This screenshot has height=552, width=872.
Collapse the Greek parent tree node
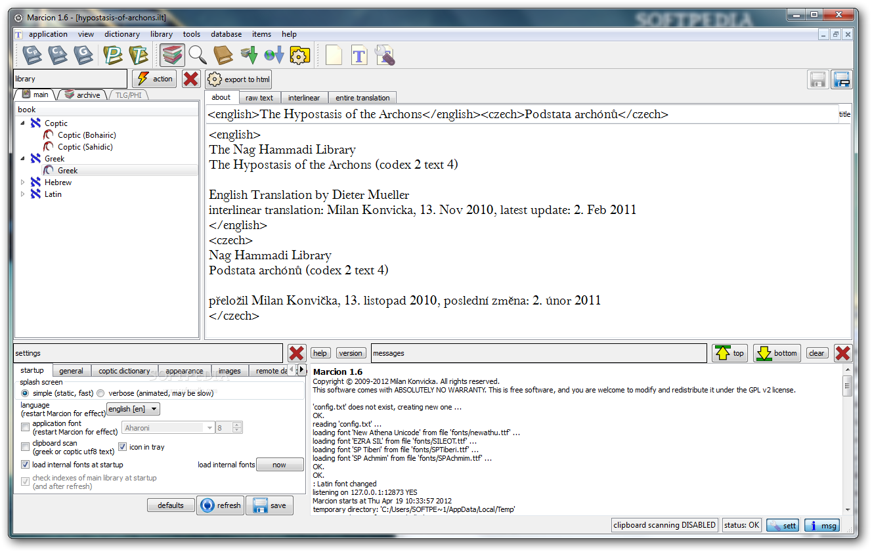(23, 158)
